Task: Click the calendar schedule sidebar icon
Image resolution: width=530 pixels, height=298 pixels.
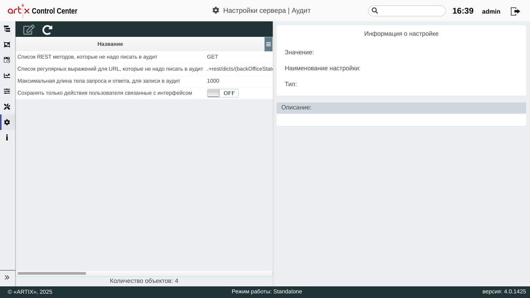Action: [7, 60]
